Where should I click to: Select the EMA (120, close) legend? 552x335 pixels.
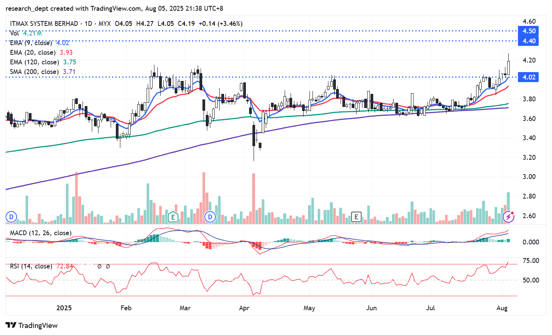coord(34,62)
